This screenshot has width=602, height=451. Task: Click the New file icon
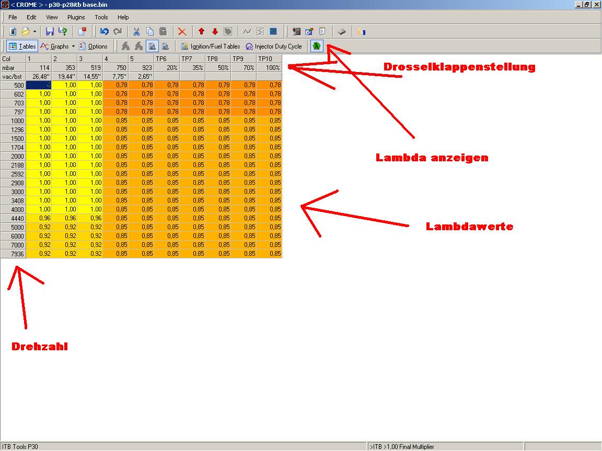(x=13, y=31)
